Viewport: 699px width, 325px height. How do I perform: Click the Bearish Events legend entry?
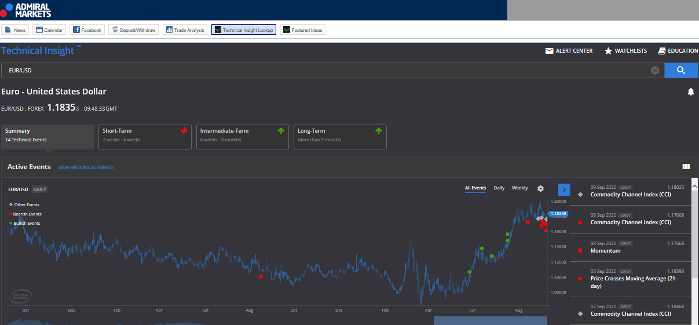tap(25, 214)
